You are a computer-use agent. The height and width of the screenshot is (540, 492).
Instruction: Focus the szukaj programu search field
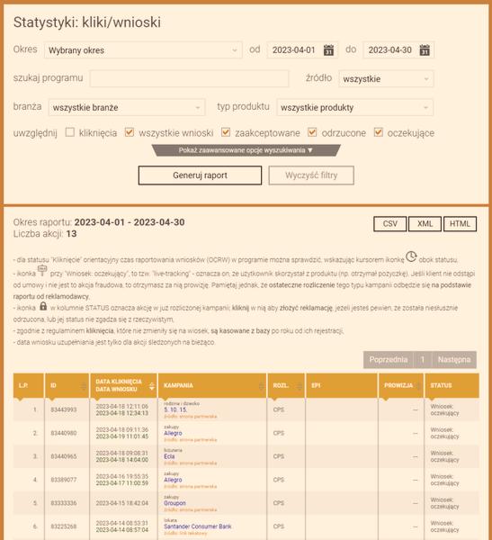(189, 78)
